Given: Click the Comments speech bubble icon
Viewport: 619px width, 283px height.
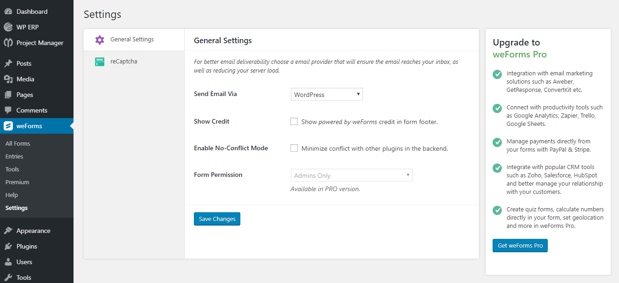Looking at the screenshot, I should click(8, 110).
